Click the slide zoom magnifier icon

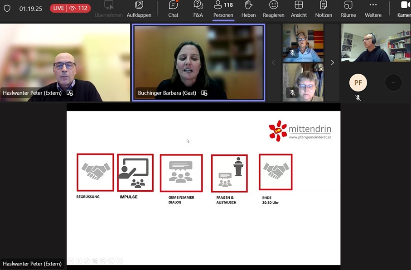point(103,261)
